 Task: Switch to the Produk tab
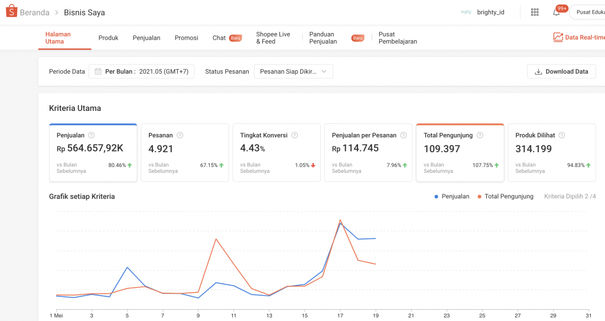click(108, 38)
